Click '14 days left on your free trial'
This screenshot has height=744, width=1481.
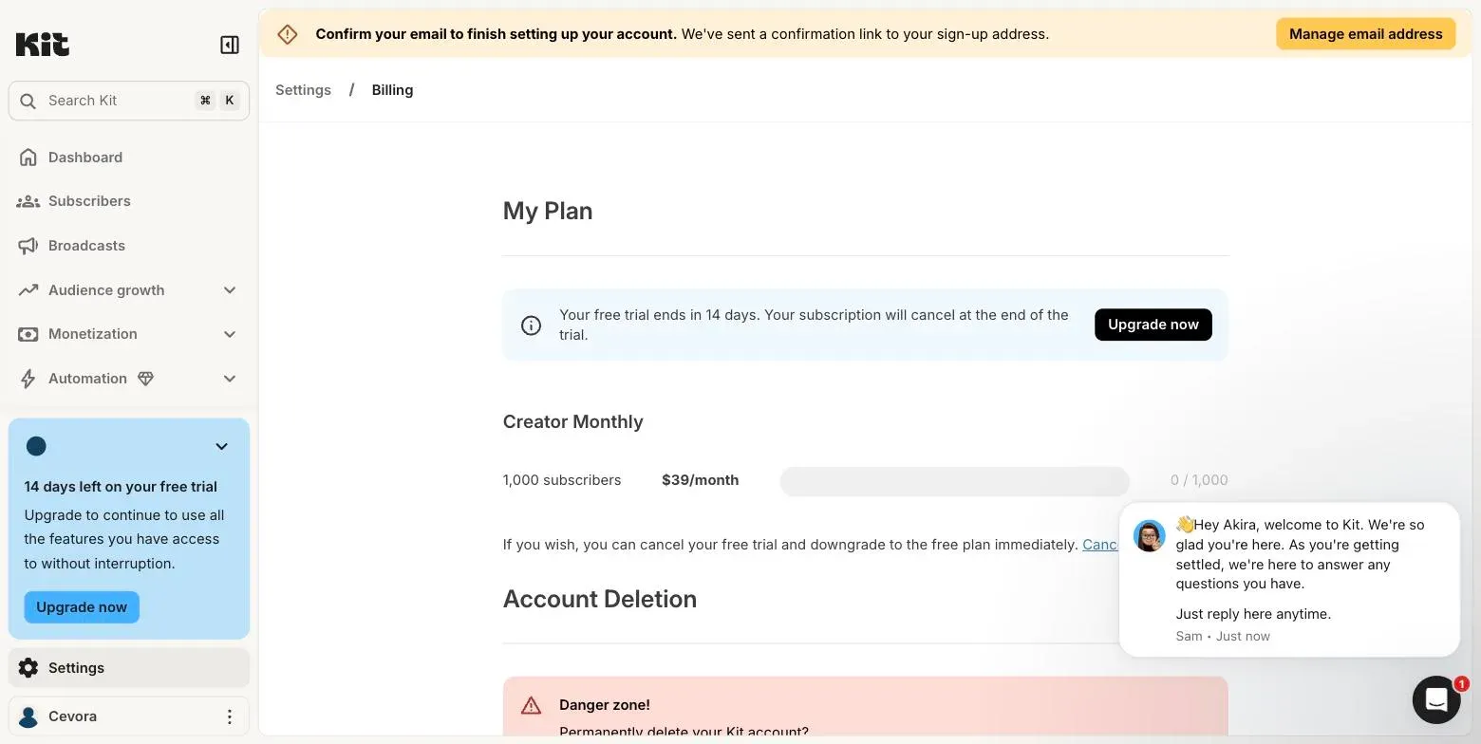pos(121,487)
